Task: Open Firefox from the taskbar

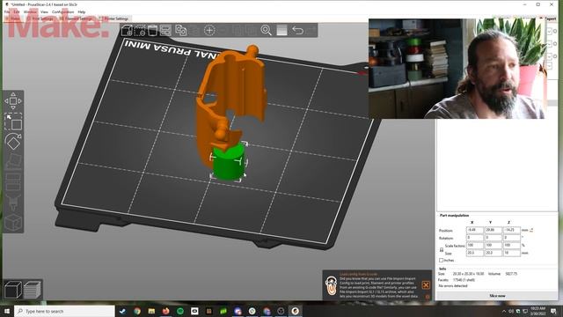Action: coord(165,311)
